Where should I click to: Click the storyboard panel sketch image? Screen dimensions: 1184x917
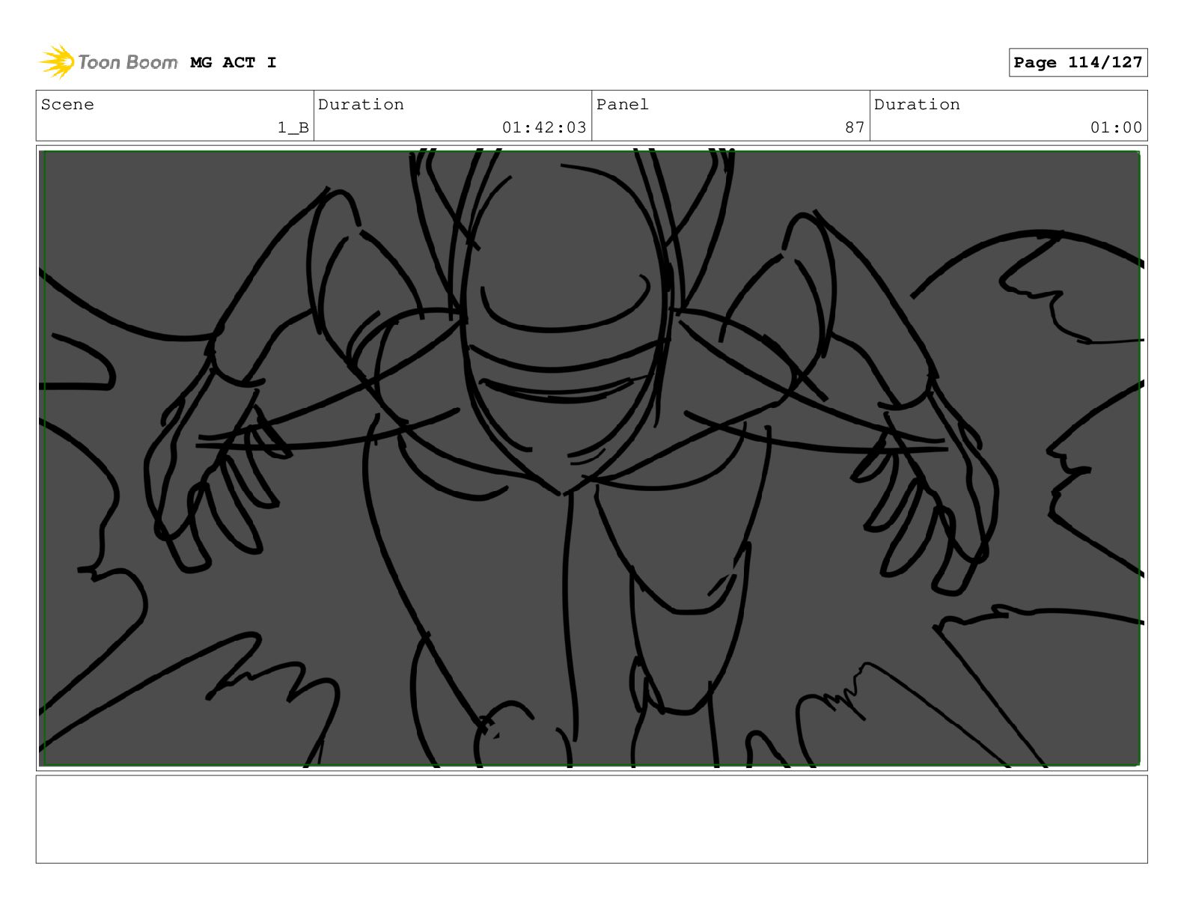(591, 458)
